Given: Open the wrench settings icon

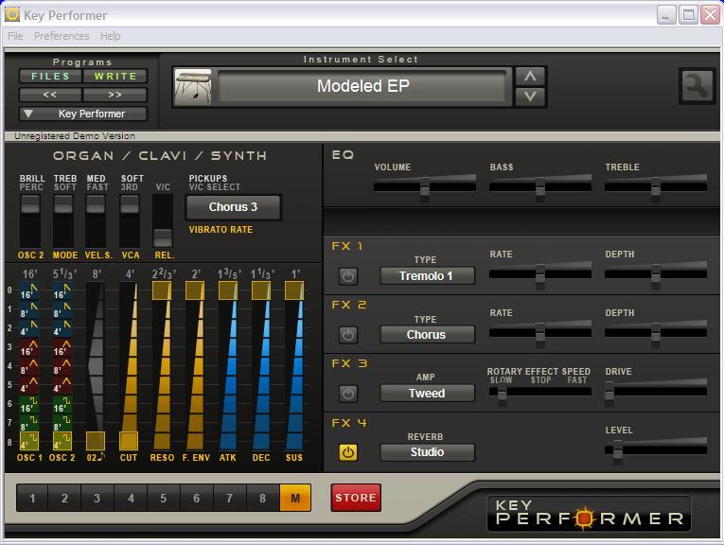Looking at the screenshot, I should click(697, 86).
